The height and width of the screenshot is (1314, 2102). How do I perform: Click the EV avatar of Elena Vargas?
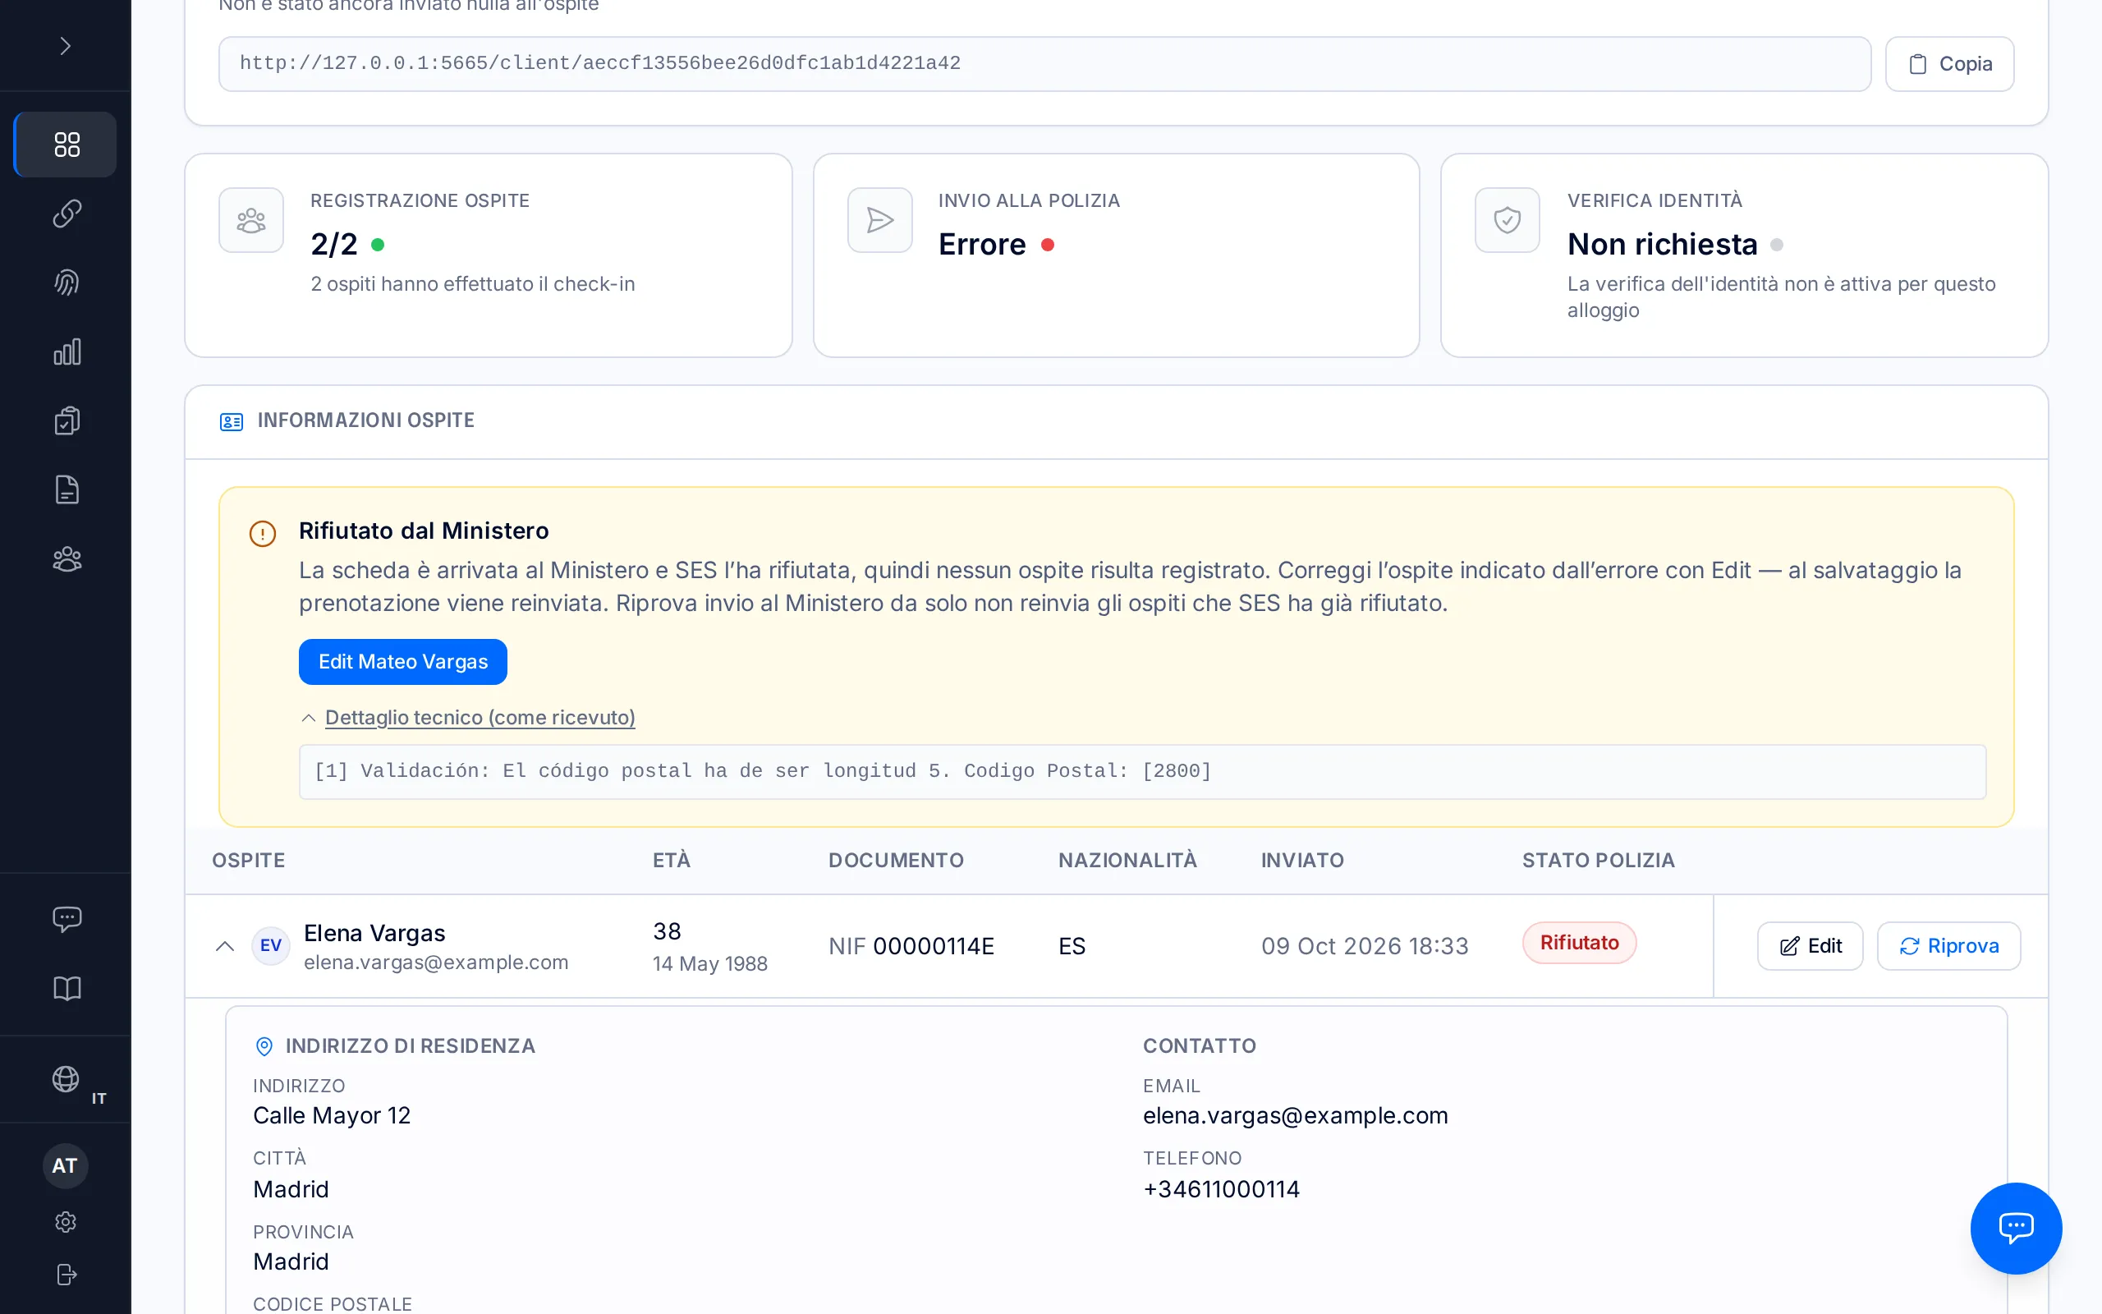pos(270,945)
